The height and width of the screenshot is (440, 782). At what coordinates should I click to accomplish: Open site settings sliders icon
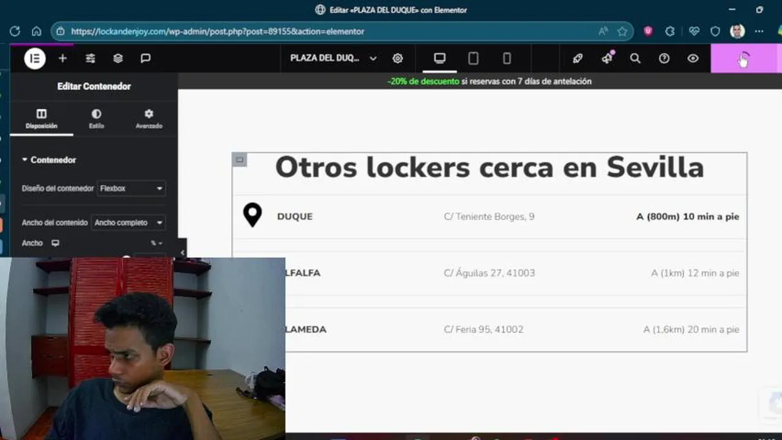point(91,59)
